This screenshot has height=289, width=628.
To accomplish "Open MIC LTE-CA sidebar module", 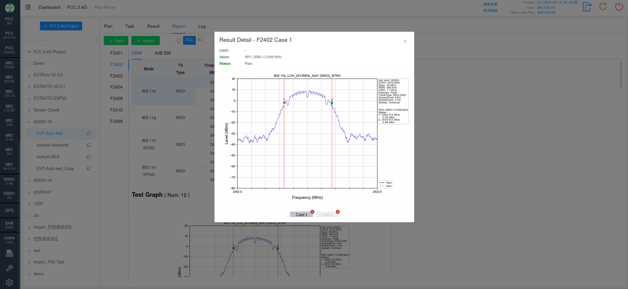I will (9, 93).
